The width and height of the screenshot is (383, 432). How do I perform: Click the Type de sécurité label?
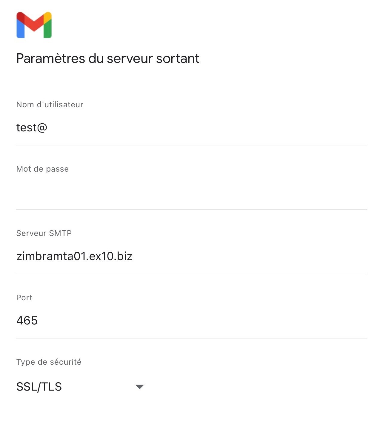pyautogui.click(x=49, y=362)
